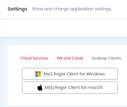Go to the red PIN and Cards tab label
Screen dimensions: 127x107
pyautogui.click(x=70, y=58)
